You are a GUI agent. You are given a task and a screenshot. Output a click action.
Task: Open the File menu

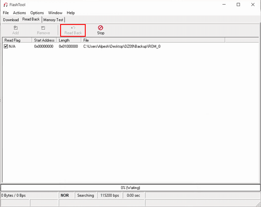coord(6,13)
